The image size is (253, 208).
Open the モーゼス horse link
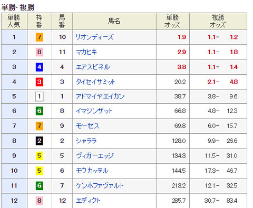(87, 126)
